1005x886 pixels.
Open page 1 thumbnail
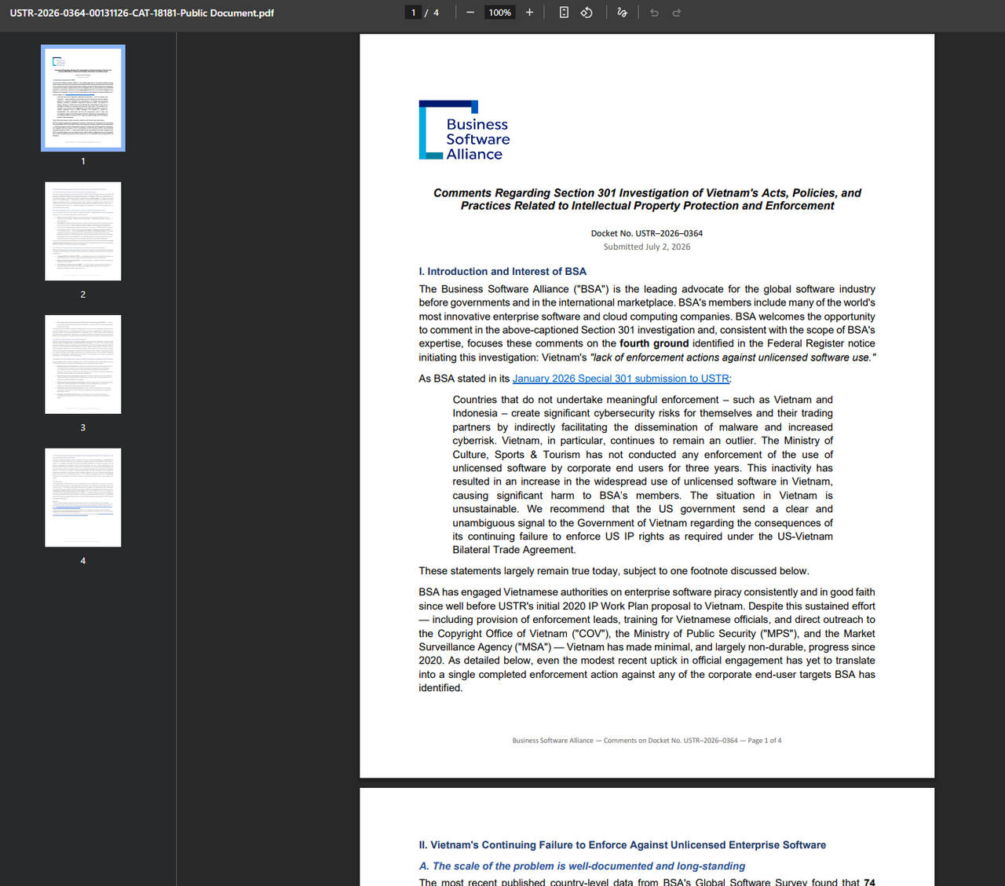point(83,98)
